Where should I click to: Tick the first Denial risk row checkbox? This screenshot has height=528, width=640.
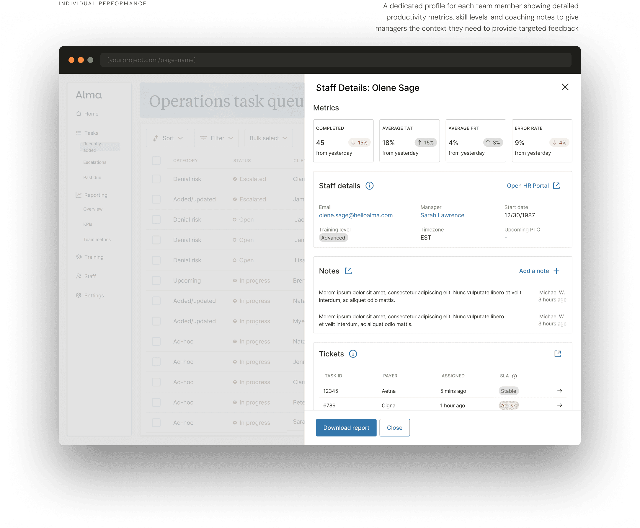(156, 179)
